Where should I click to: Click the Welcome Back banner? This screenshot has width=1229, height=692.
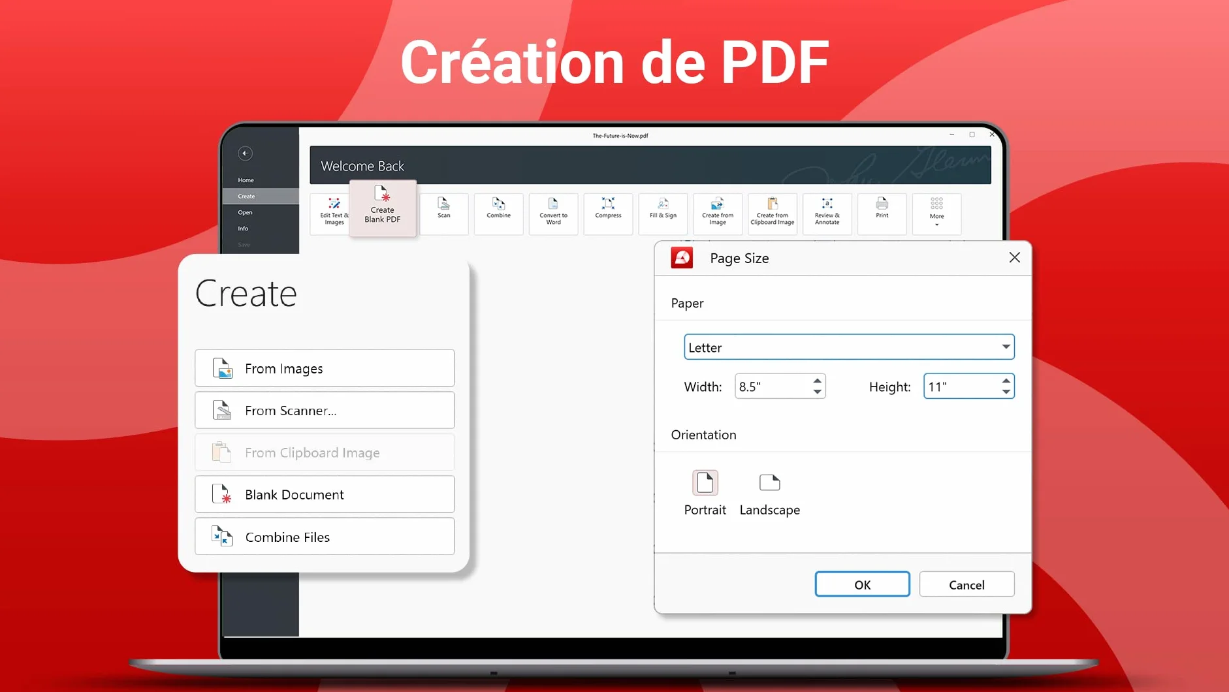pos(650,165)
